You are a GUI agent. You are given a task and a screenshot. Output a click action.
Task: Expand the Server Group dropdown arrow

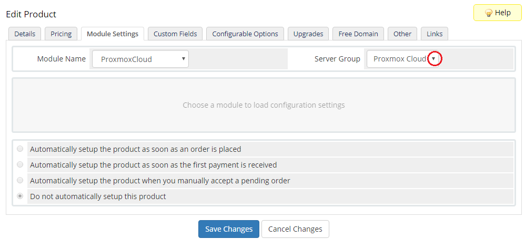(x=433, y=59)
